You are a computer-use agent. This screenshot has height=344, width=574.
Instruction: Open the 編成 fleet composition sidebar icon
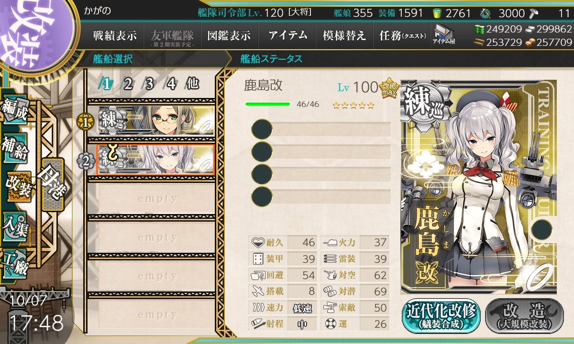[14, 111]
